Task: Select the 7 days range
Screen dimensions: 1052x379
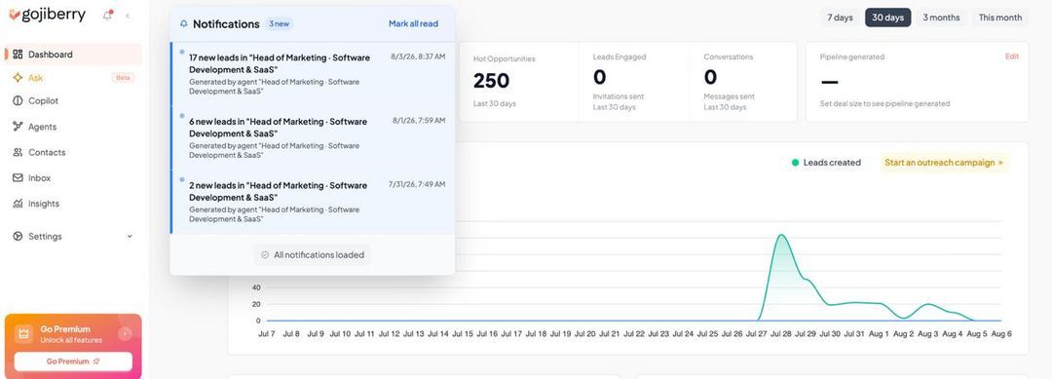Action: click(x=840, y=18)
